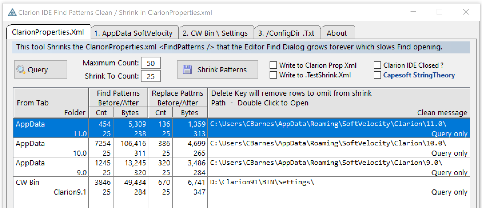Close the window with the X icon

click(466, 12)
